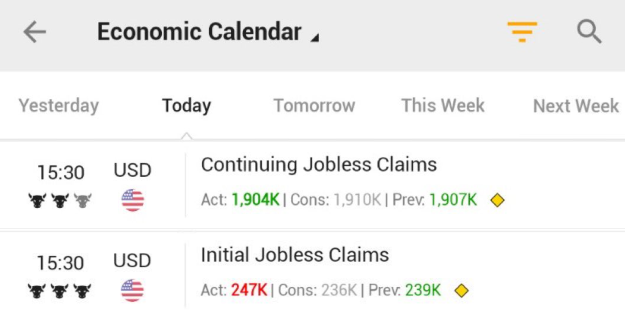Tap the yellow diamond beside Initial Jobless Claims
Screen dimensions: 625x318
pos(461,291)
